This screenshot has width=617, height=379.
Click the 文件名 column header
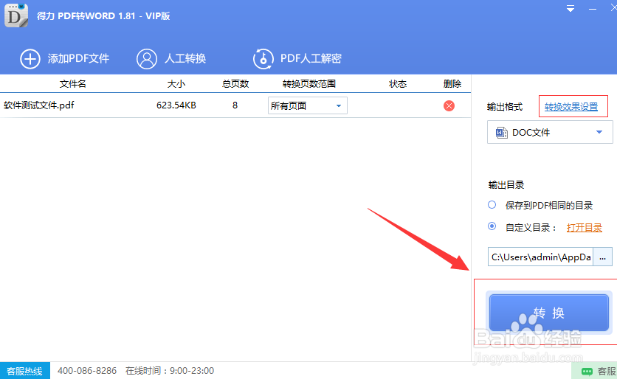tap(73, 84)
